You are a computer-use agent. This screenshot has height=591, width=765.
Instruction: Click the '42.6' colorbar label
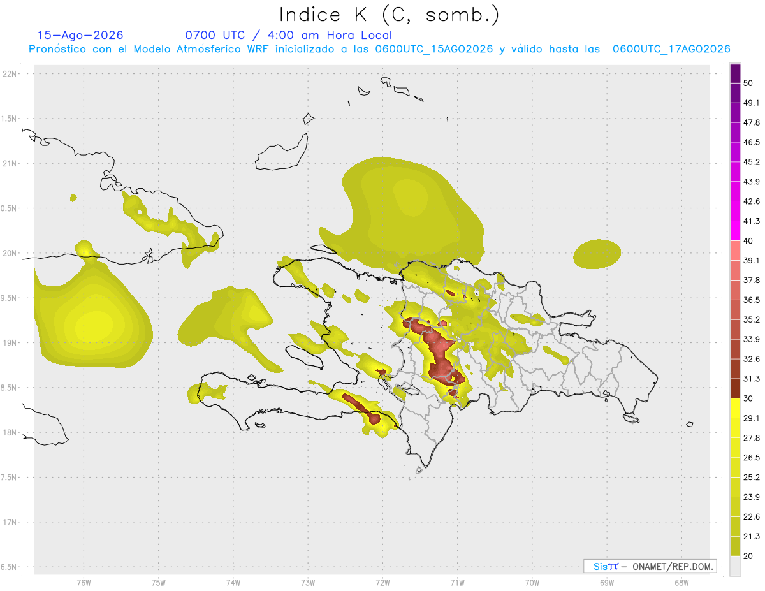tap(752, 201)
